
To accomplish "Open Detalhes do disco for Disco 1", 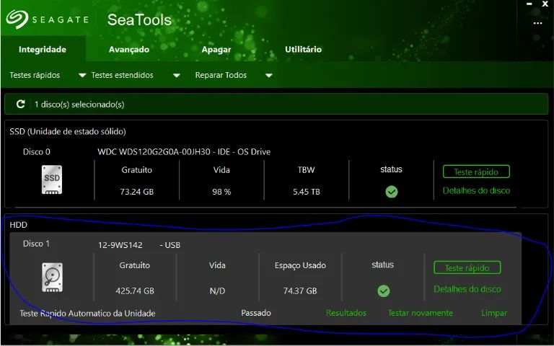I will 467,289.
